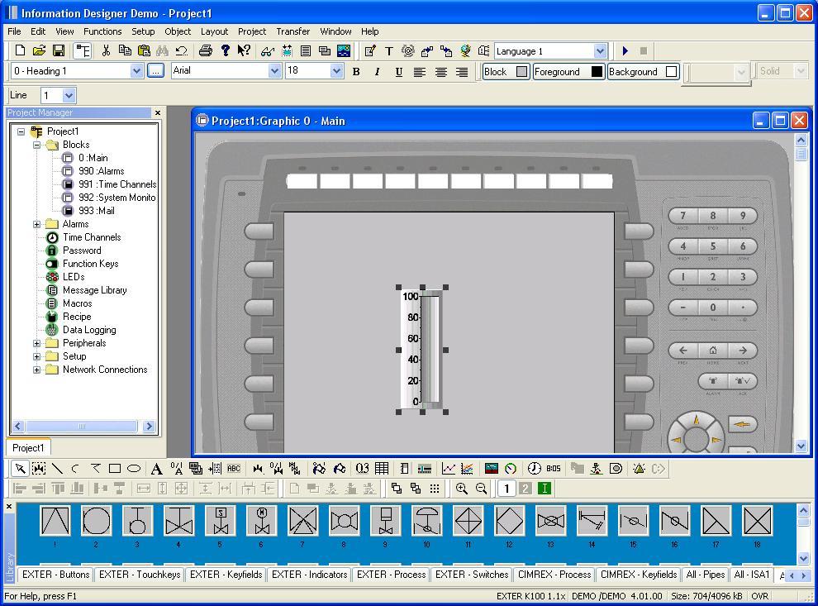Open the 0 - Heading 1 style dropdown

(x=136, y=71)
